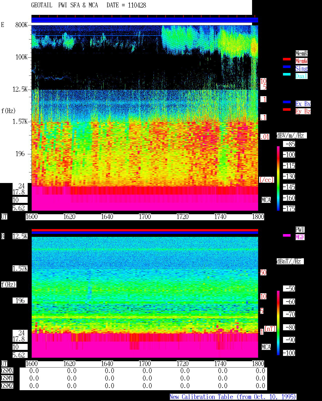Click the magnetic field color scale bar
This screenshot has height=401, width=322.
tap(278, 323)
